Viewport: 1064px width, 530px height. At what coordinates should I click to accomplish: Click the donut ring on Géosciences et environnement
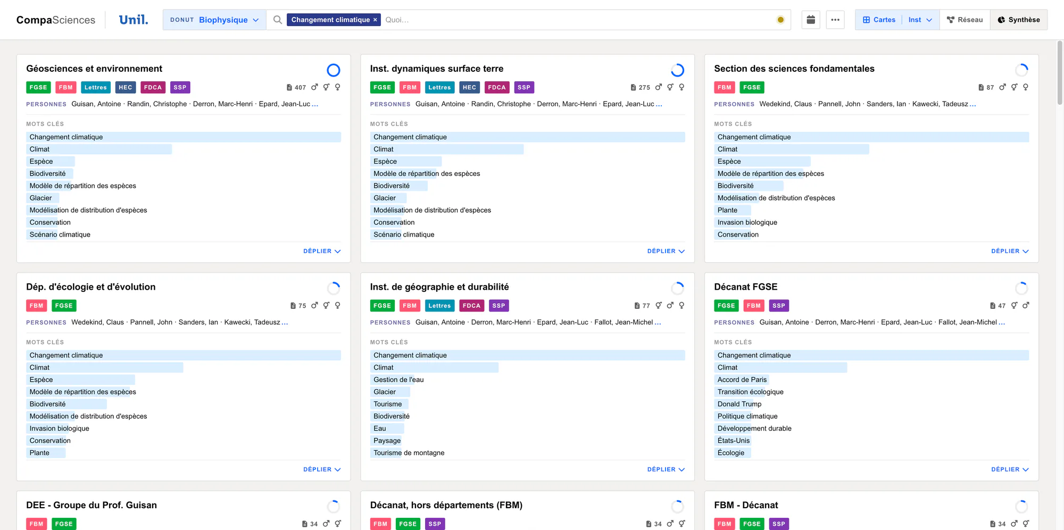[334, 70]
